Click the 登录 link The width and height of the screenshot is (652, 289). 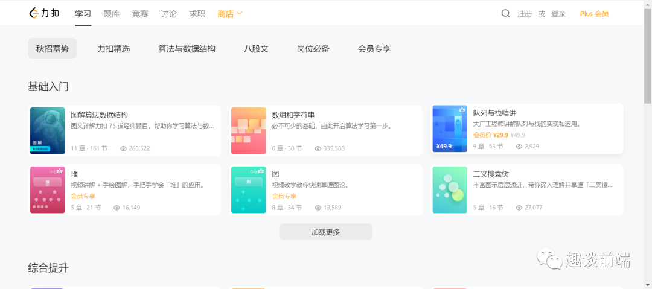coord(558,14)
